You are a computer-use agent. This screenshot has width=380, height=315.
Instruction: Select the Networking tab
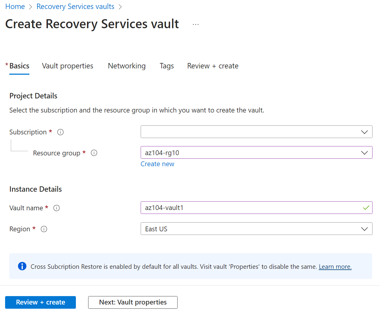[127, 66]
